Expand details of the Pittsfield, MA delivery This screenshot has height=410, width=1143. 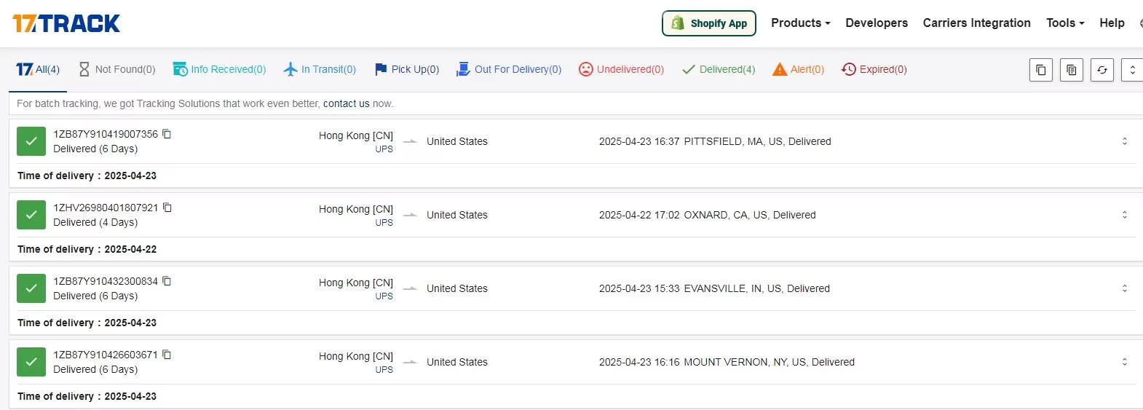1124,141
